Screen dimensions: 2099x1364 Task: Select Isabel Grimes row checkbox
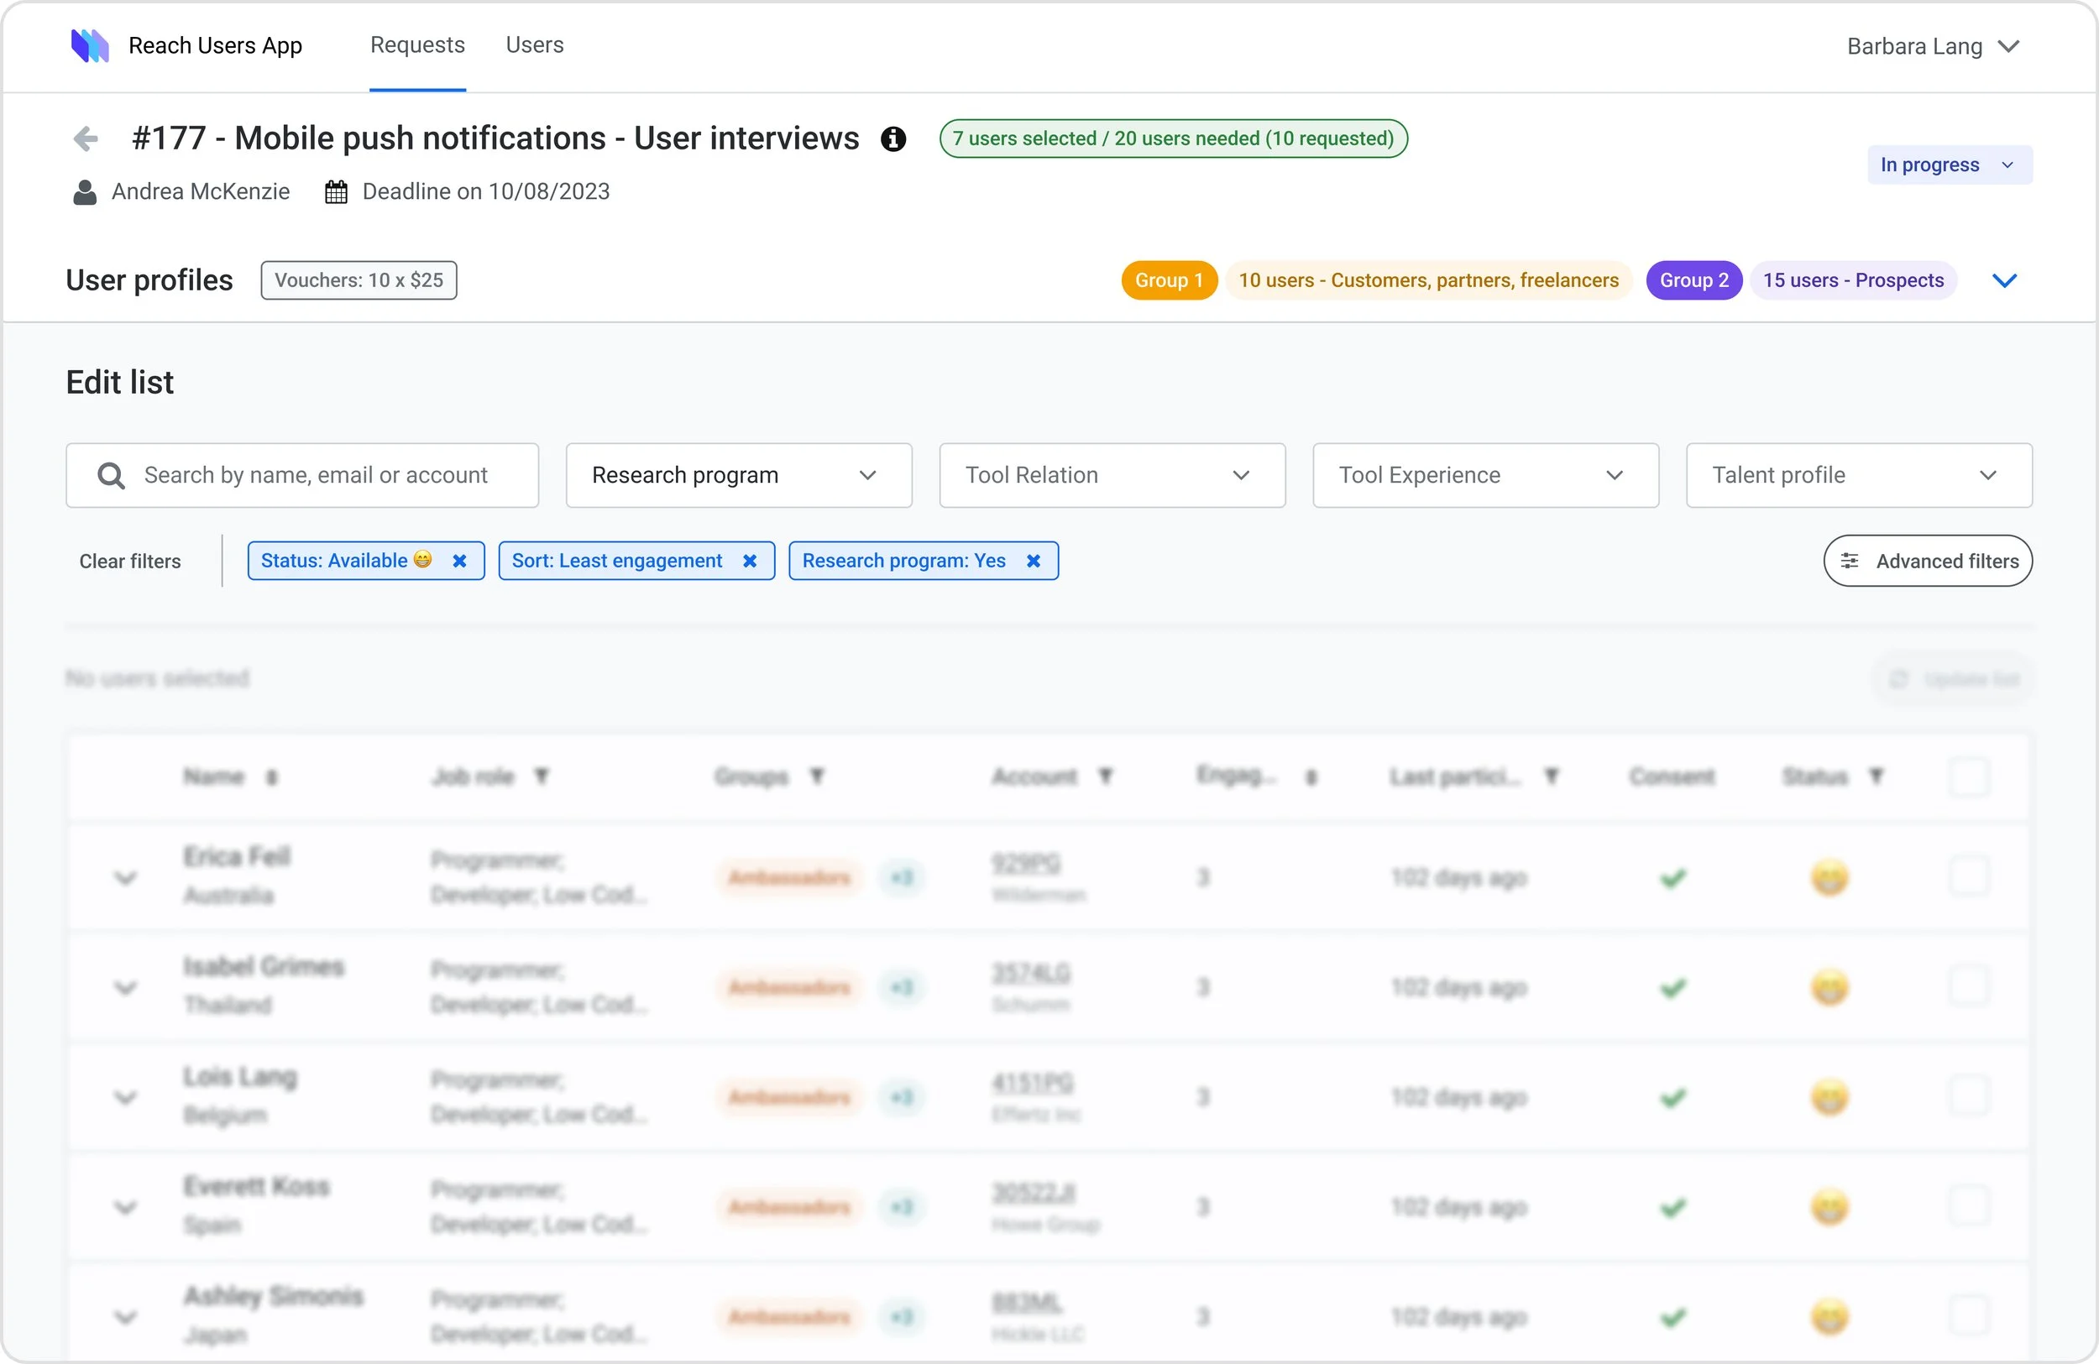[1969, 986]
